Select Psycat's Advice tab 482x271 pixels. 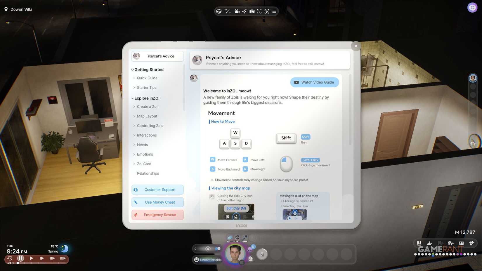[157, 56]
